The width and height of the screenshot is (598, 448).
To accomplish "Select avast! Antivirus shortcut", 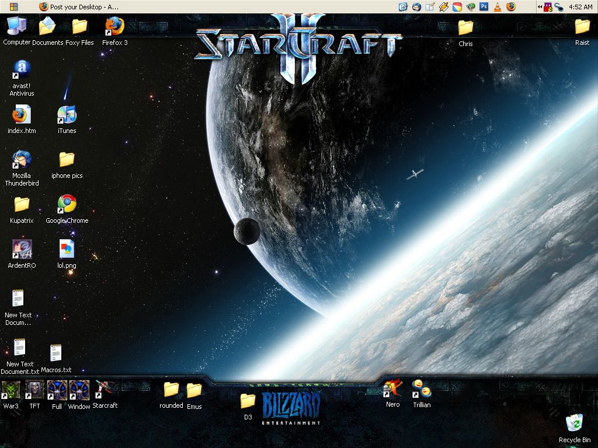I will pyautogui.click(x=22, y=78).
